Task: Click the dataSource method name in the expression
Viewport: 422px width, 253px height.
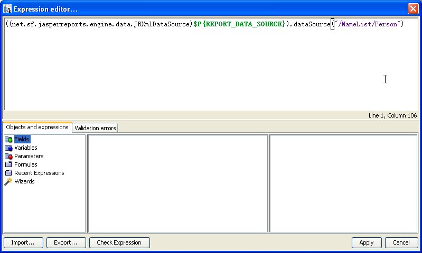Action: coord(312,24)
